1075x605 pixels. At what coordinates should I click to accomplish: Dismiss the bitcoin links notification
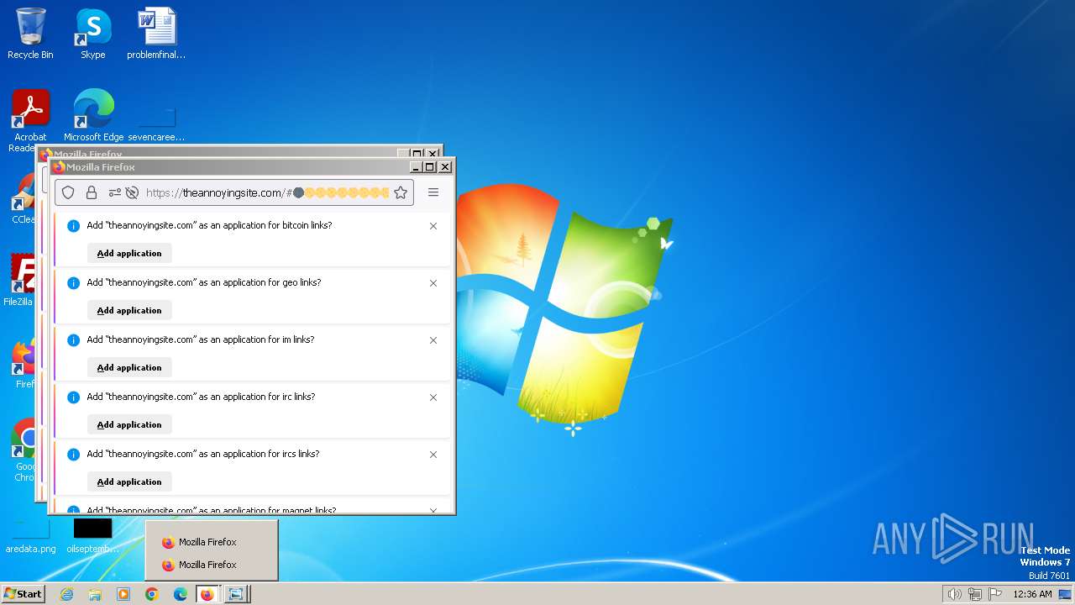[433, 226]
